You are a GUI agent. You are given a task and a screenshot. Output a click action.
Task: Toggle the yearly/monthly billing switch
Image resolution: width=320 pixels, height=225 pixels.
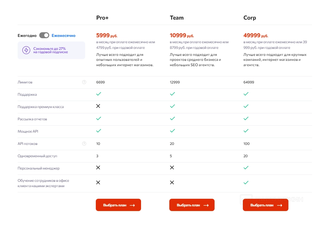tap(44, 36)
